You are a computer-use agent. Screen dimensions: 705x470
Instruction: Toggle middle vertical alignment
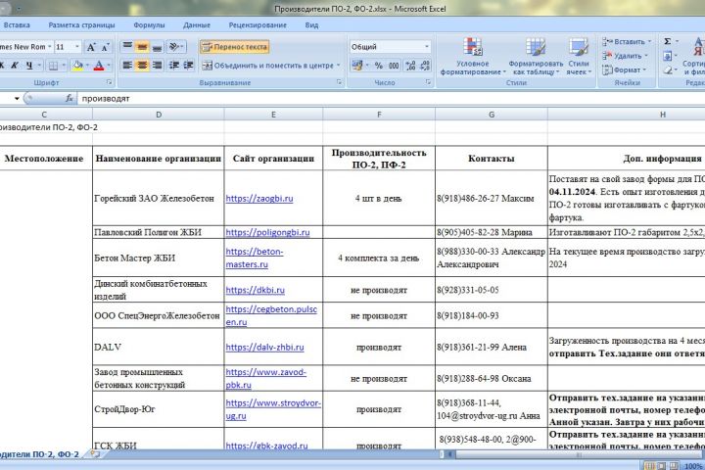point(142,46)
